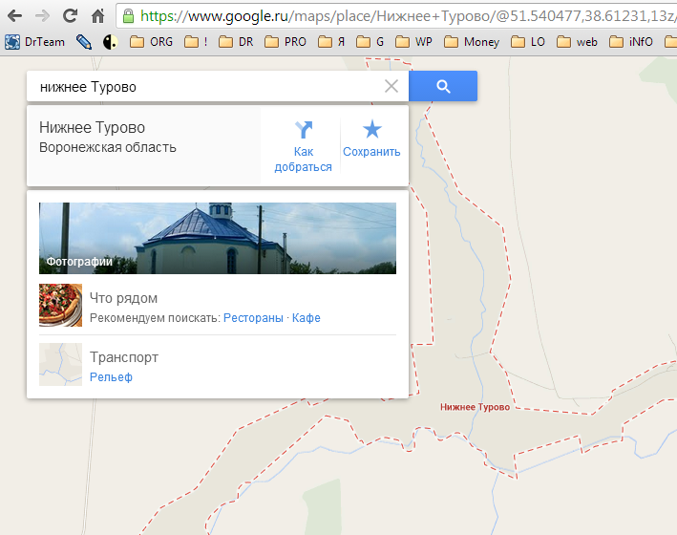Click the pizza thumbnail for Что рядом
This screenshot has height=535, width=677.
pos(60,305)
